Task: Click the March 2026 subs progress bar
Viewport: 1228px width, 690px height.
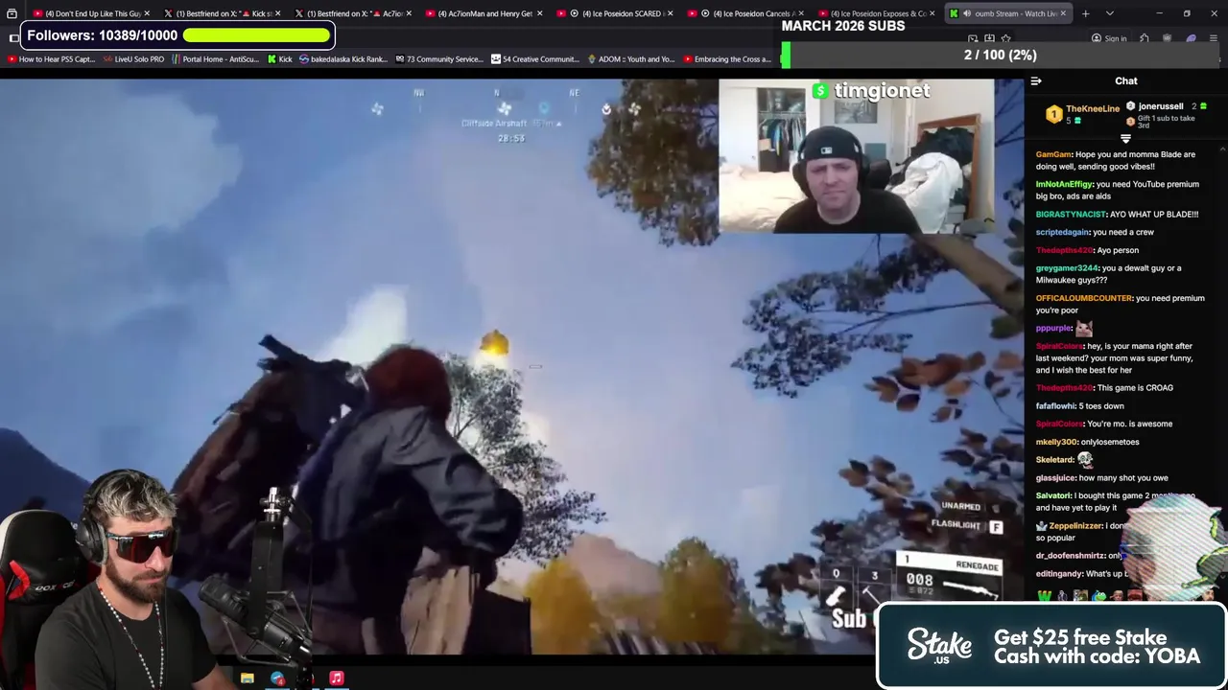Action: pyautogui.click(x=1001, y=56)
